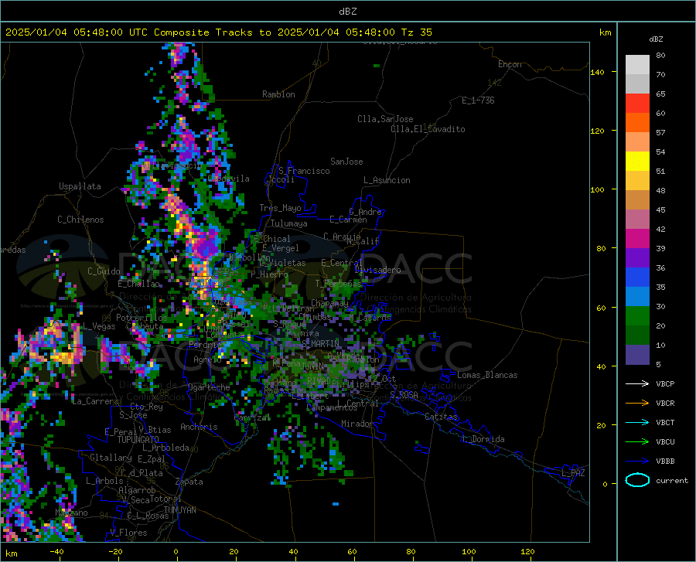
Task: Click the Uspallata map label
Action: (x=80, y=186)
